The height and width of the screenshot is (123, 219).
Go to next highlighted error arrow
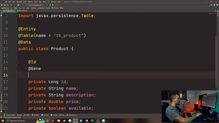pos(215,14)
